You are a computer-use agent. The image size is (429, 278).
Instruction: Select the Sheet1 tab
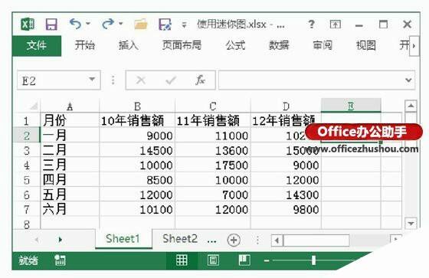(123, 239)
